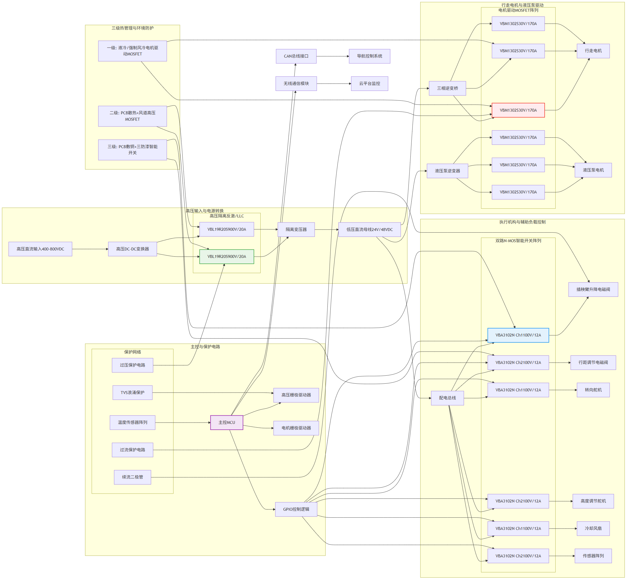Select the 过压保护电路 box

(x=132, y=365)
